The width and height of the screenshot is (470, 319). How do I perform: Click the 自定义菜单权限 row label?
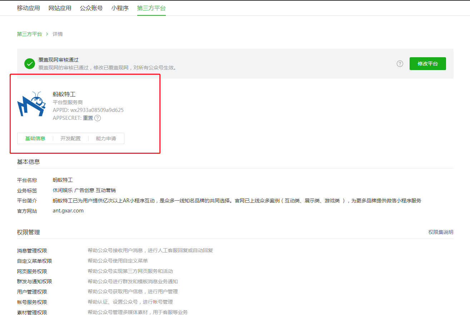pyautogui.click(x=34, y=261)
